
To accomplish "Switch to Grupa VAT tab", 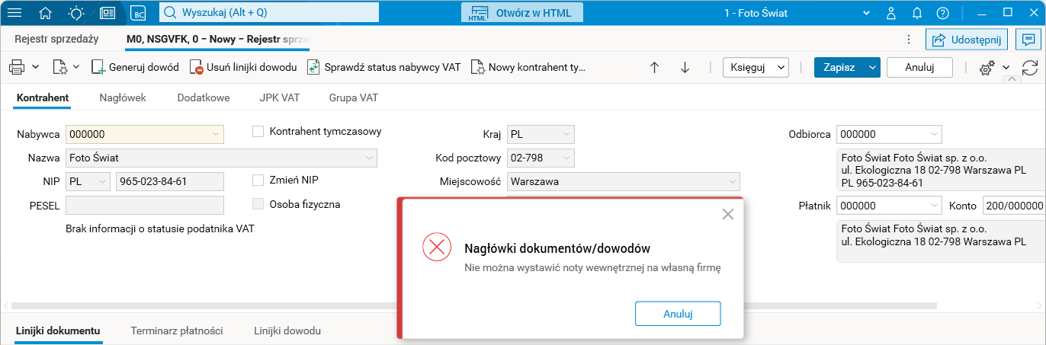I will pos(353,97).
